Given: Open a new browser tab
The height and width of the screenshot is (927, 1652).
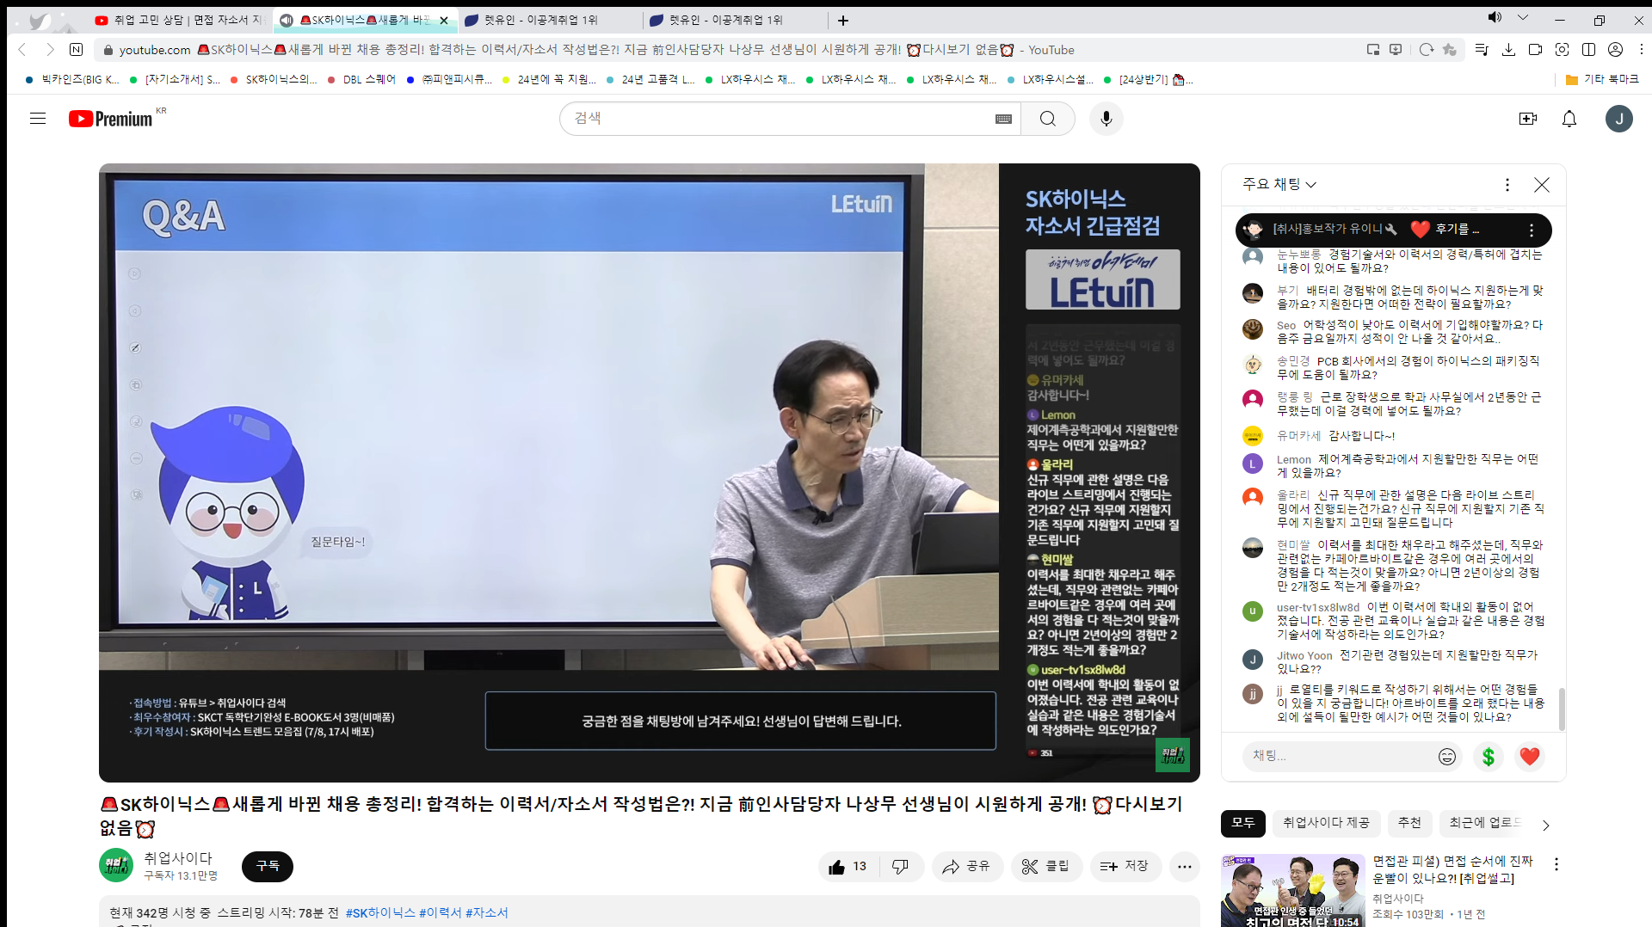Looking at the screenshot, I should 843,20.
